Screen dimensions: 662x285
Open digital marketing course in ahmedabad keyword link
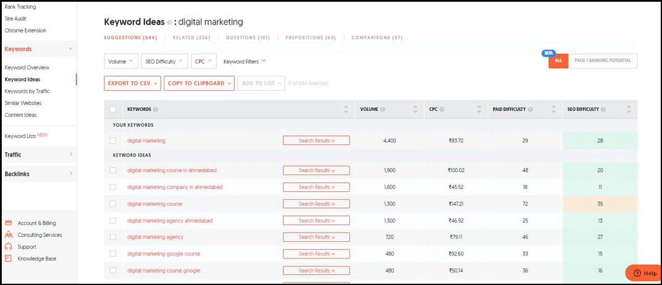click(x=172, y=170)
